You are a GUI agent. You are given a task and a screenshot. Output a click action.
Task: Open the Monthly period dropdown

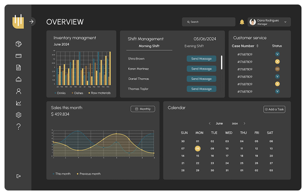143,109
